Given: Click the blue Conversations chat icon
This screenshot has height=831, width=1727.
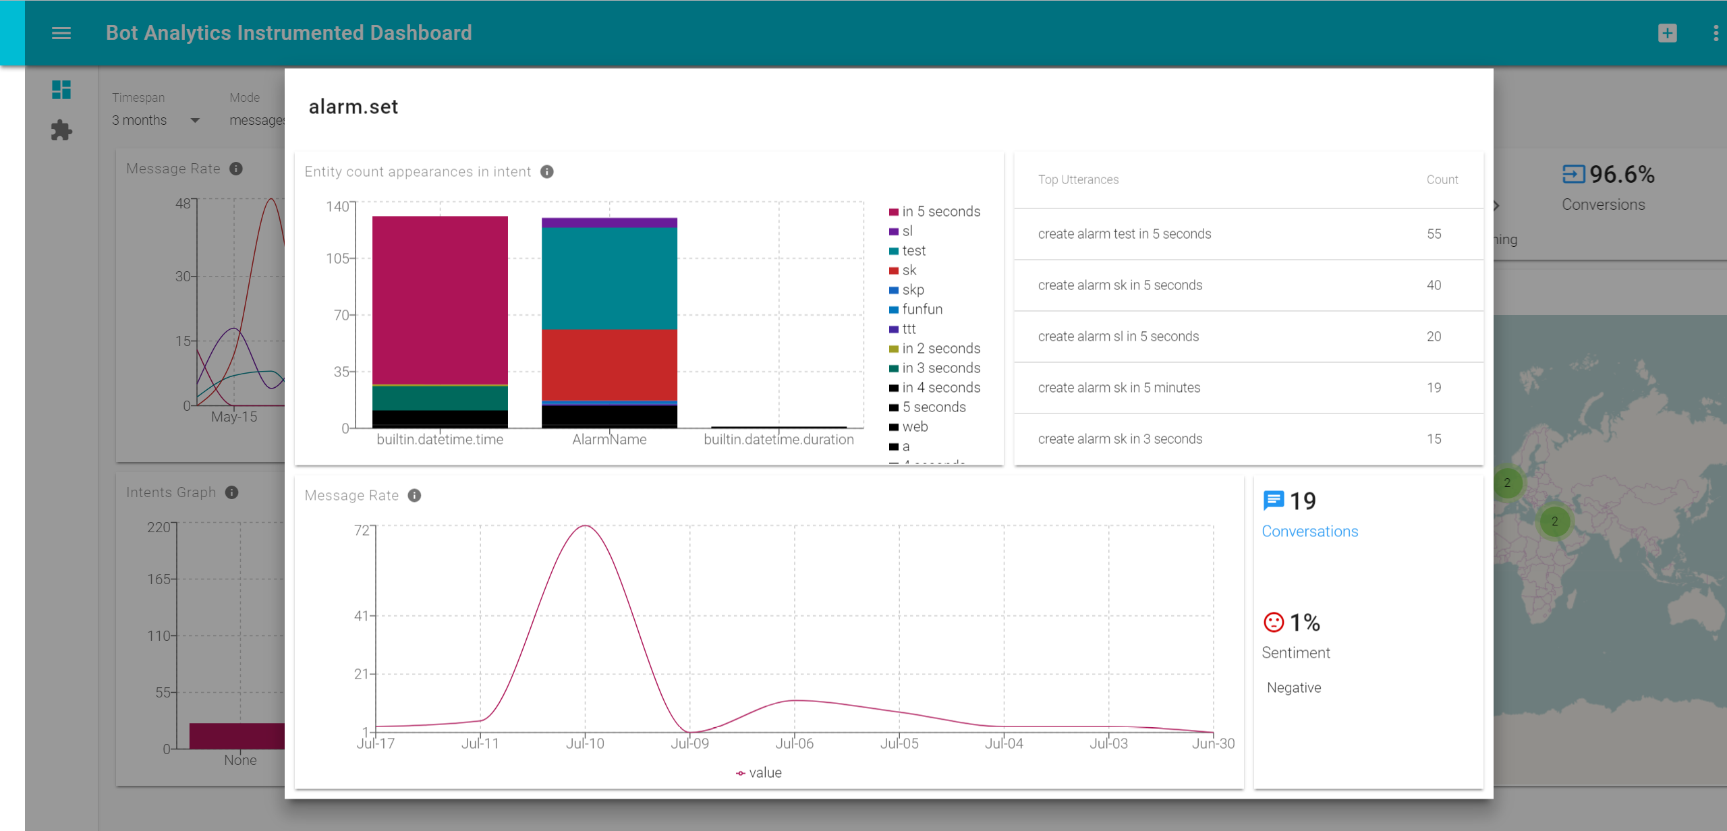Looking at the screenshot, I should pyautogui.click(x=1273, y=500).
